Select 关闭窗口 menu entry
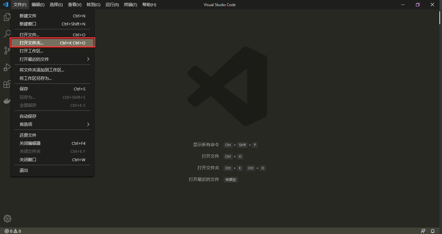The image size is (442, 234). click(x=52, y=160)
